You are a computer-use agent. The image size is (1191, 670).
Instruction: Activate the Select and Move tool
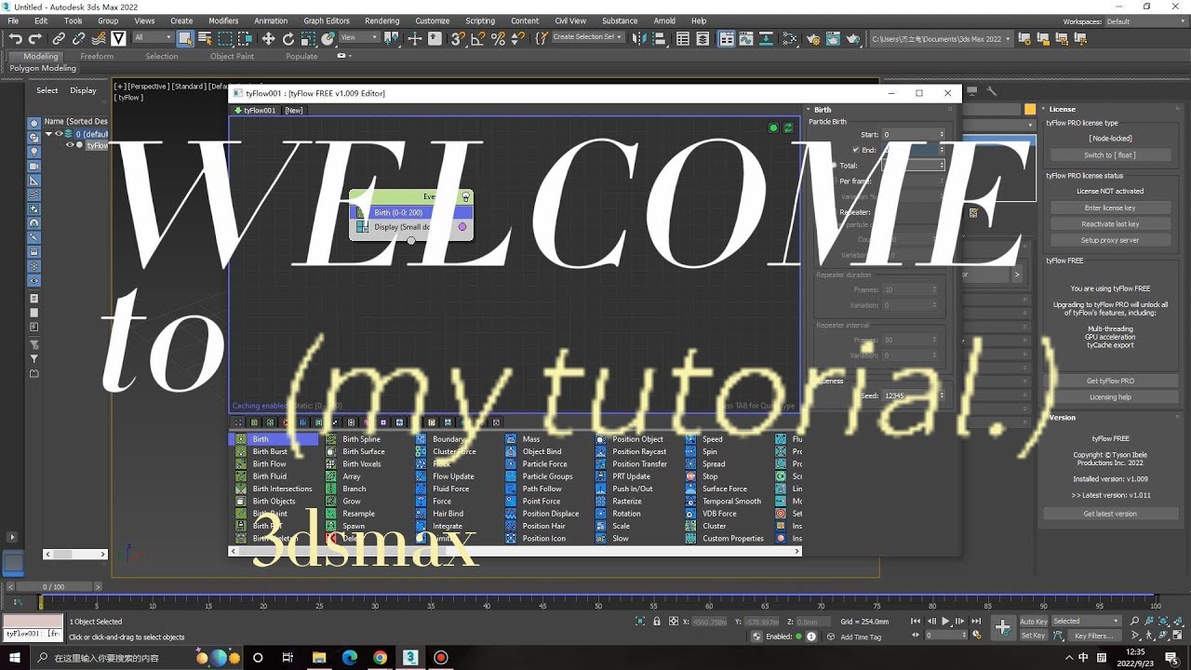268,38
